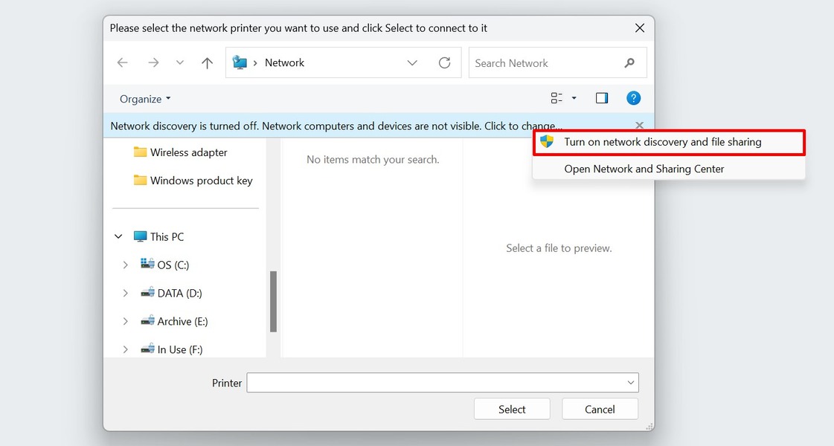Click the Up one level arrow
The image size is (834, 446).
(x=207, y=62)
